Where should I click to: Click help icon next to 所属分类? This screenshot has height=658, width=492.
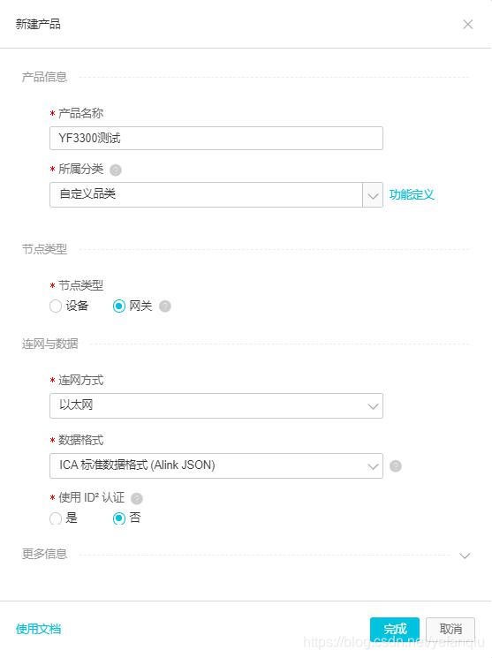click(116, 170)
